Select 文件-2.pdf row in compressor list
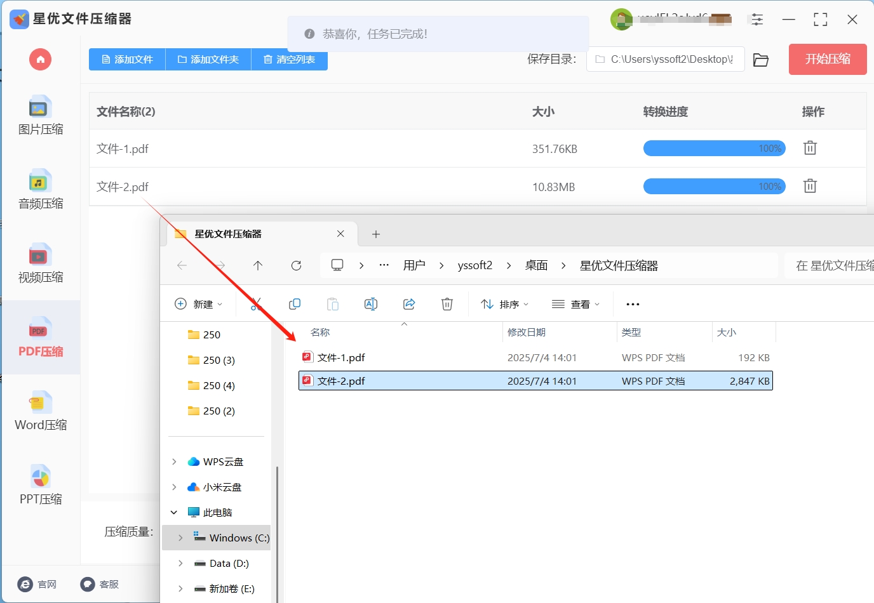874x603 pixels. pos(478,187)
